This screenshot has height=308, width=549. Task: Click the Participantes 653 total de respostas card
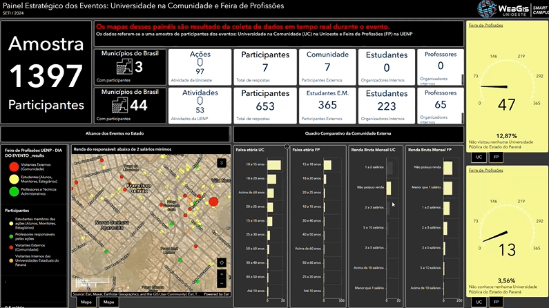[265, 106]
